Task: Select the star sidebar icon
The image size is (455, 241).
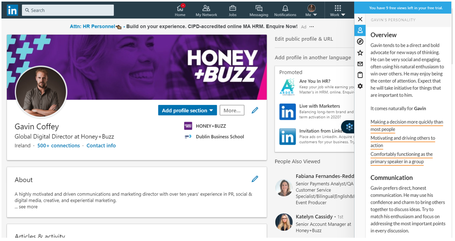Action: point(360,53)
